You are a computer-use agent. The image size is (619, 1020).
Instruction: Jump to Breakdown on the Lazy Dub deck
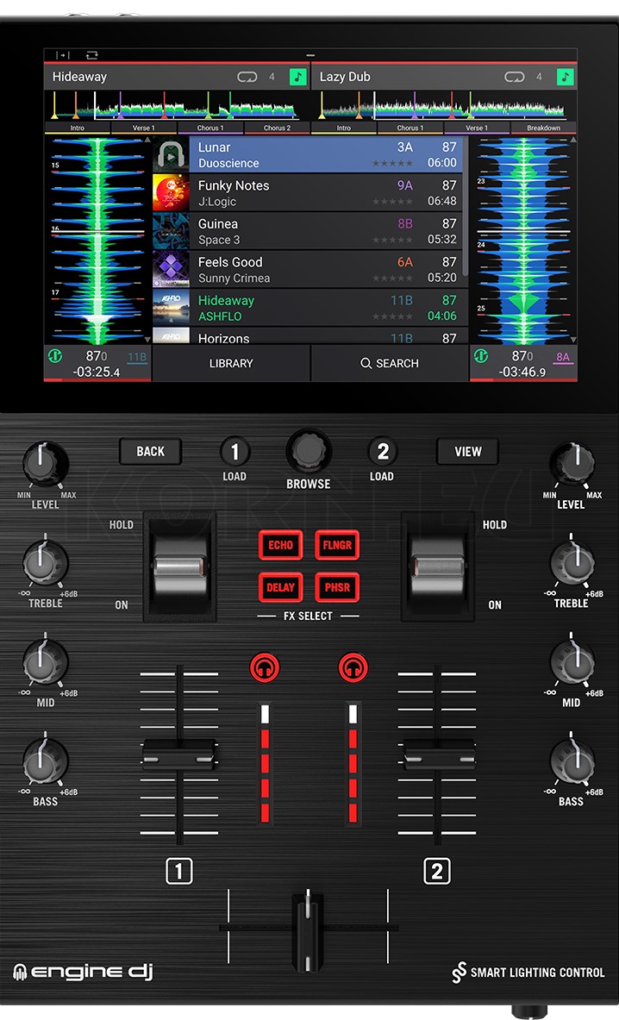coord(544,128)
